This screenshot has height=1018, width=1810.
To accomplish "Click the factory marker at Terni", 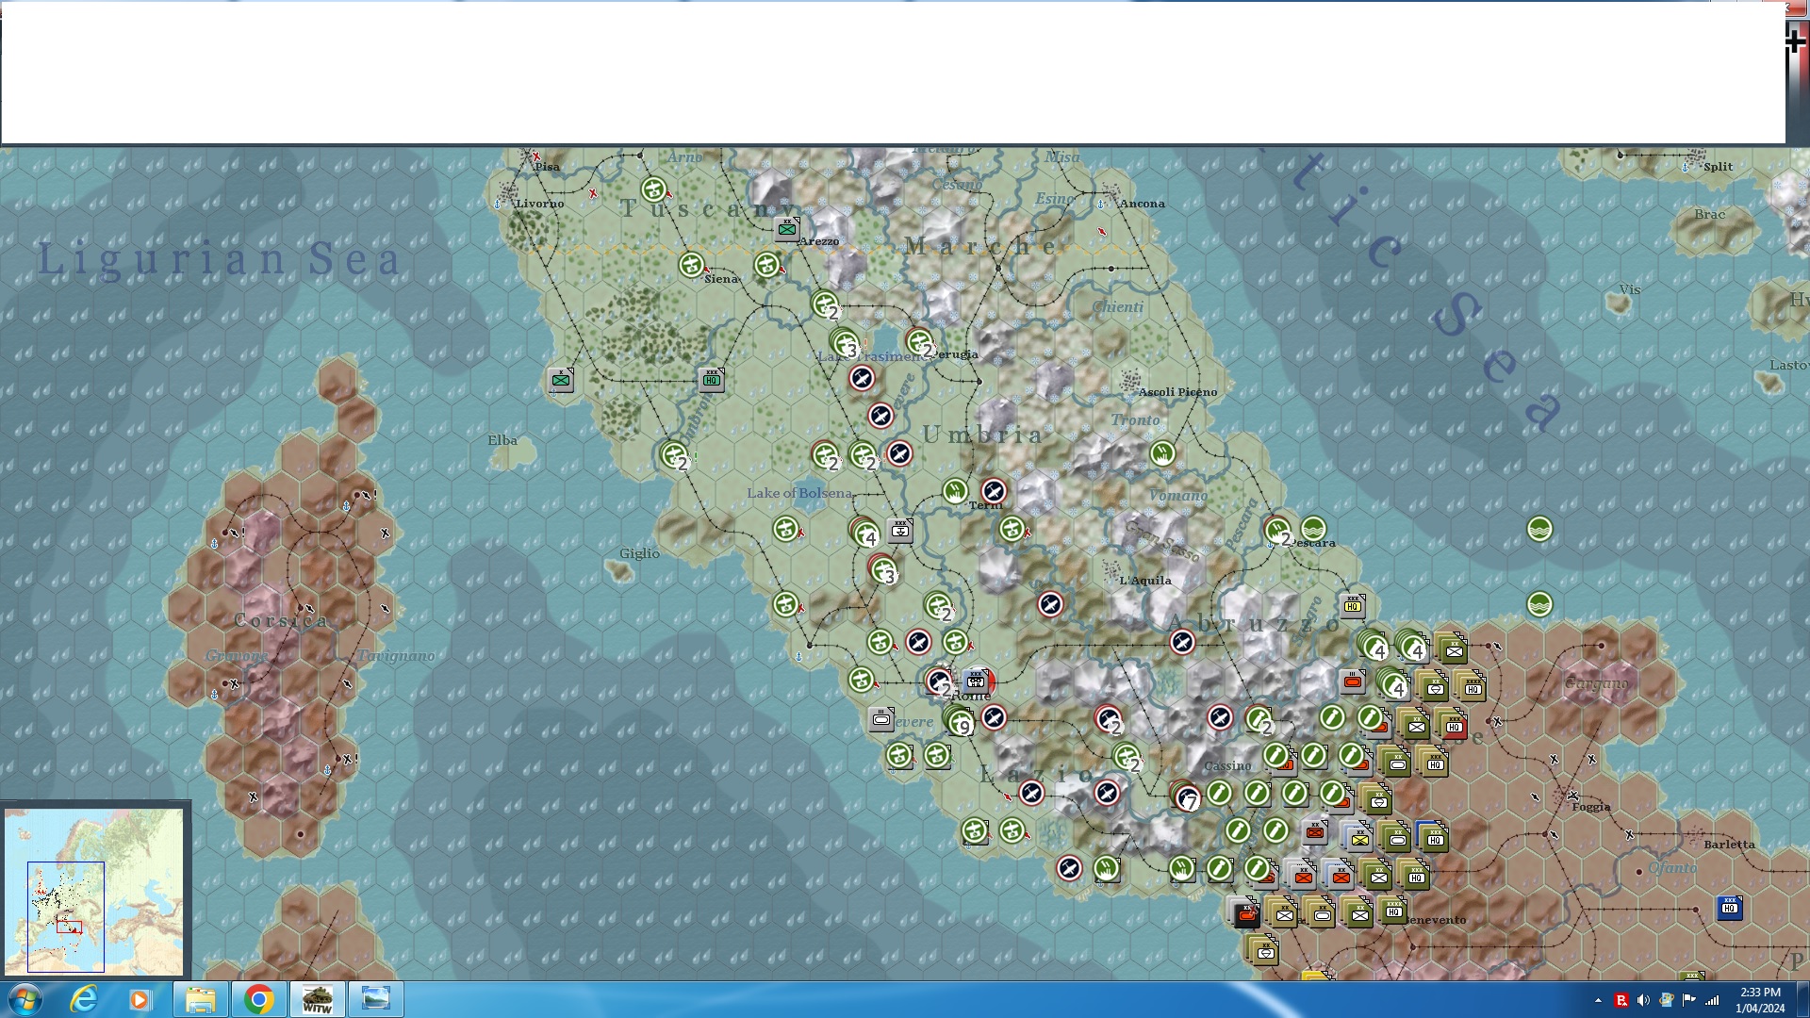I will (x=955, y=491).
